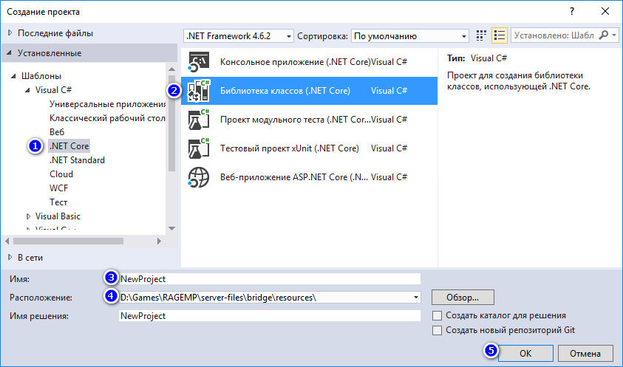Click tree vertical scrollbar down arrow
This screenshot has height=367, width=623.
tap(171, 228)
